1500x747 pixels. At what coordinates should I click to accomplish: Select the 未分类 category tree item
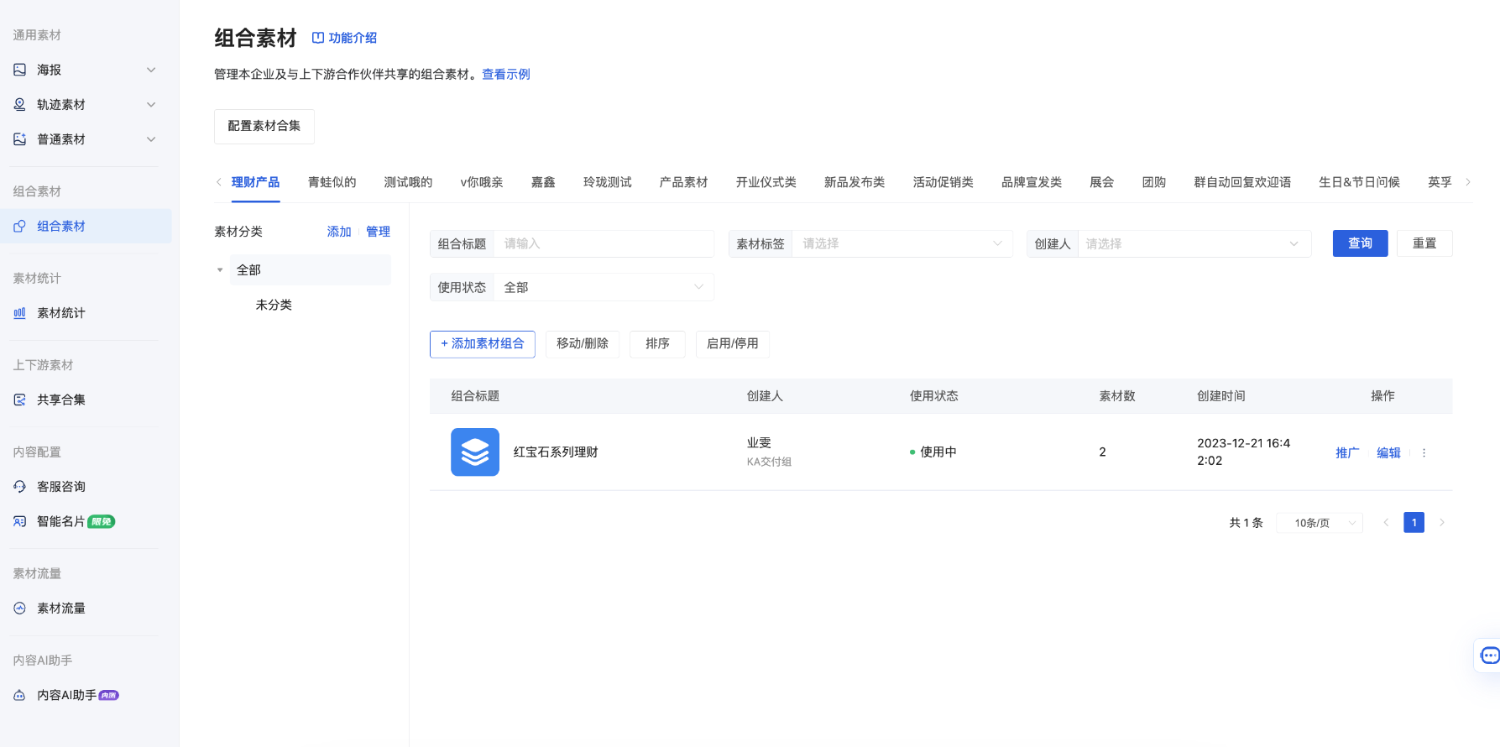click(274, 305)
